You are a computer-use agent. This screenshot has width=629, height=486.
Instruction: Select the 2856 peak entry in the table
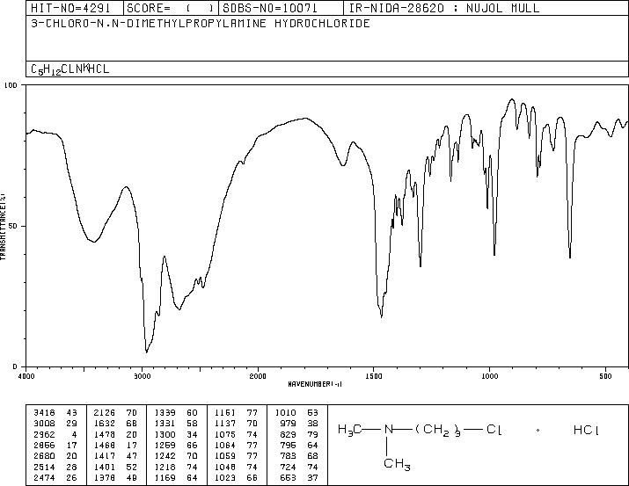tap(55, 445)
